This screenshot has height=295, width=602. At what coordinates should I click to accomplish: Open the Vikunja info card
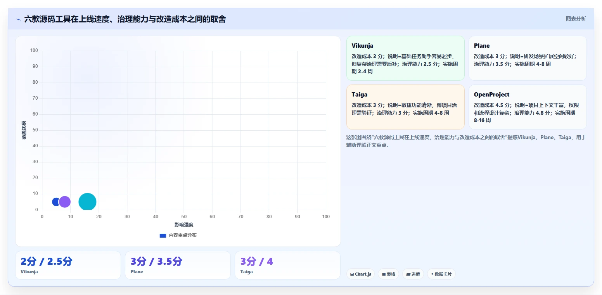tap(405, 58)
